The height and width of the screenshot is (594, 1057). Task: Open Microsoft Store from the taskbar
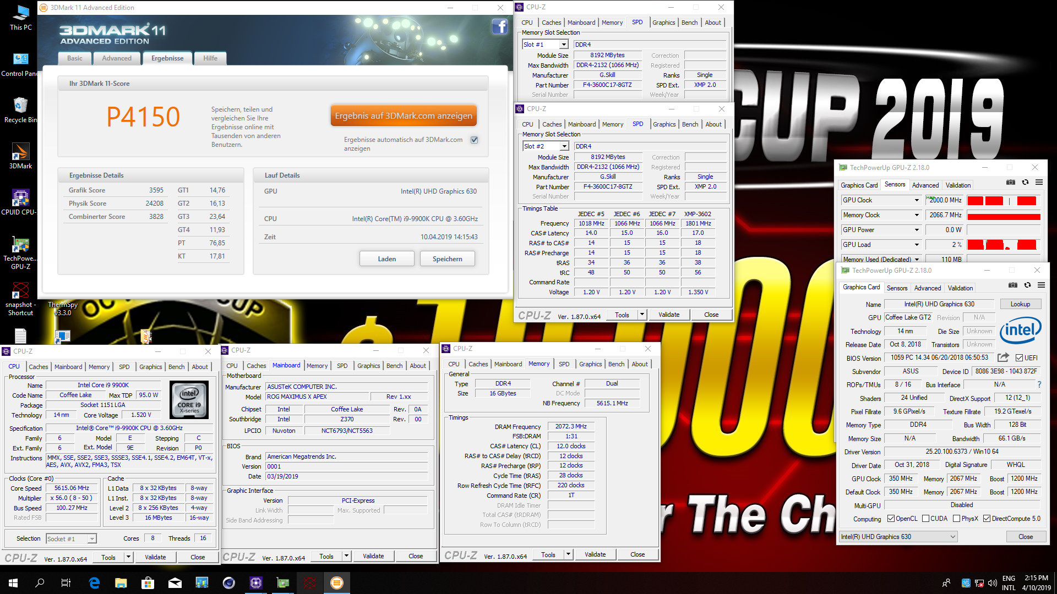(x=148, y=582)
